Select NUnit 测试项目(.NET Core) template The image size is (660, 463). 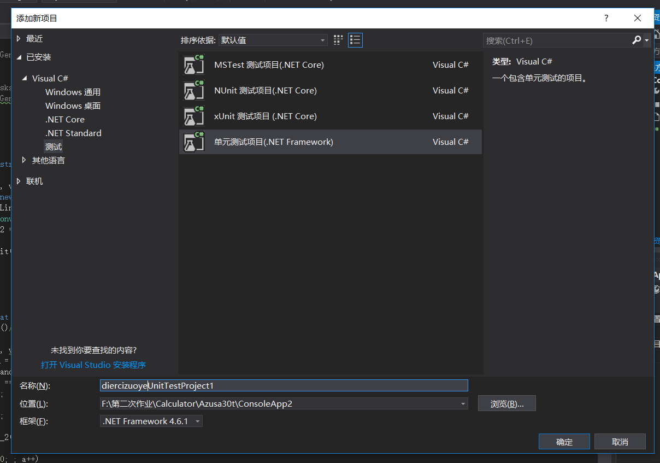[330, 90]
